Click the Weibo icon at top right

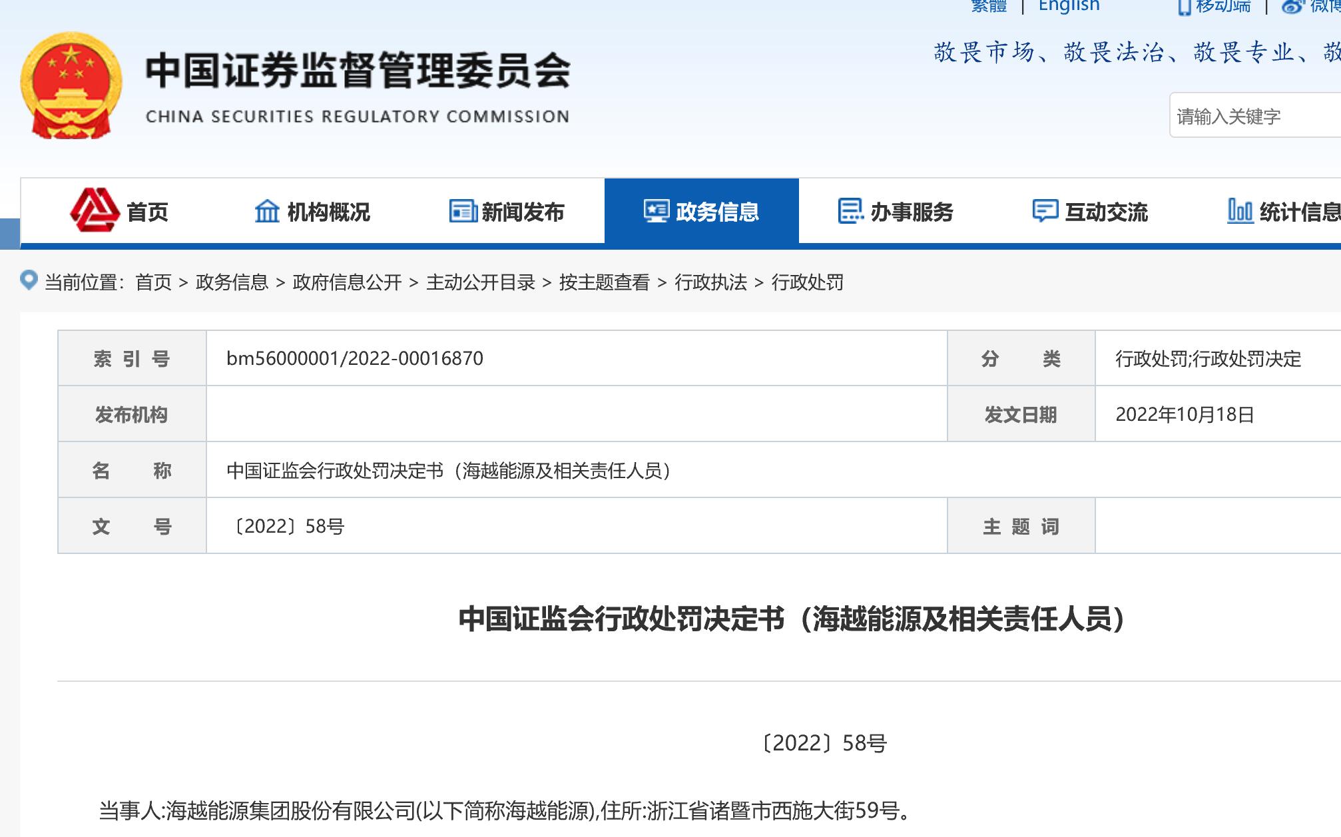(x=1292, y=7)
